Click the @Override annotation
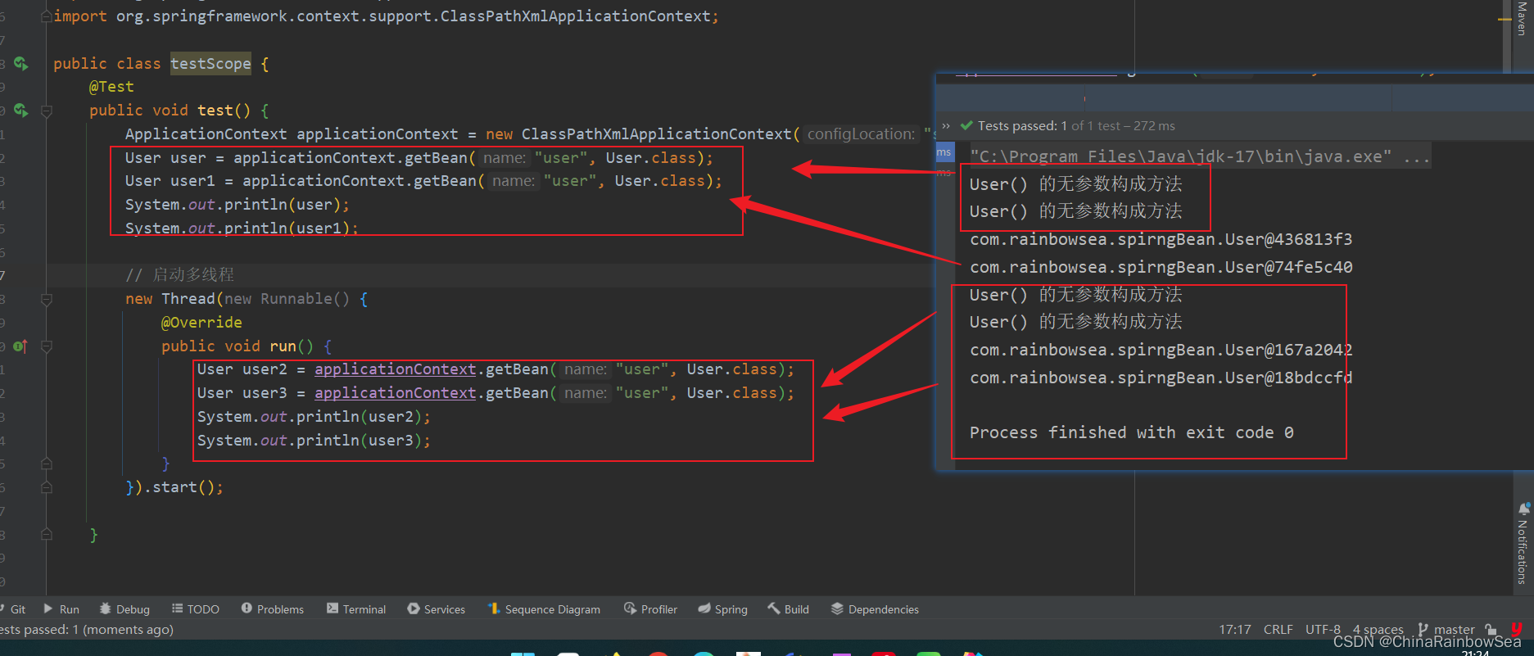Image resolution: width=1534 pixels, height=656 pixels. point(201,323)
